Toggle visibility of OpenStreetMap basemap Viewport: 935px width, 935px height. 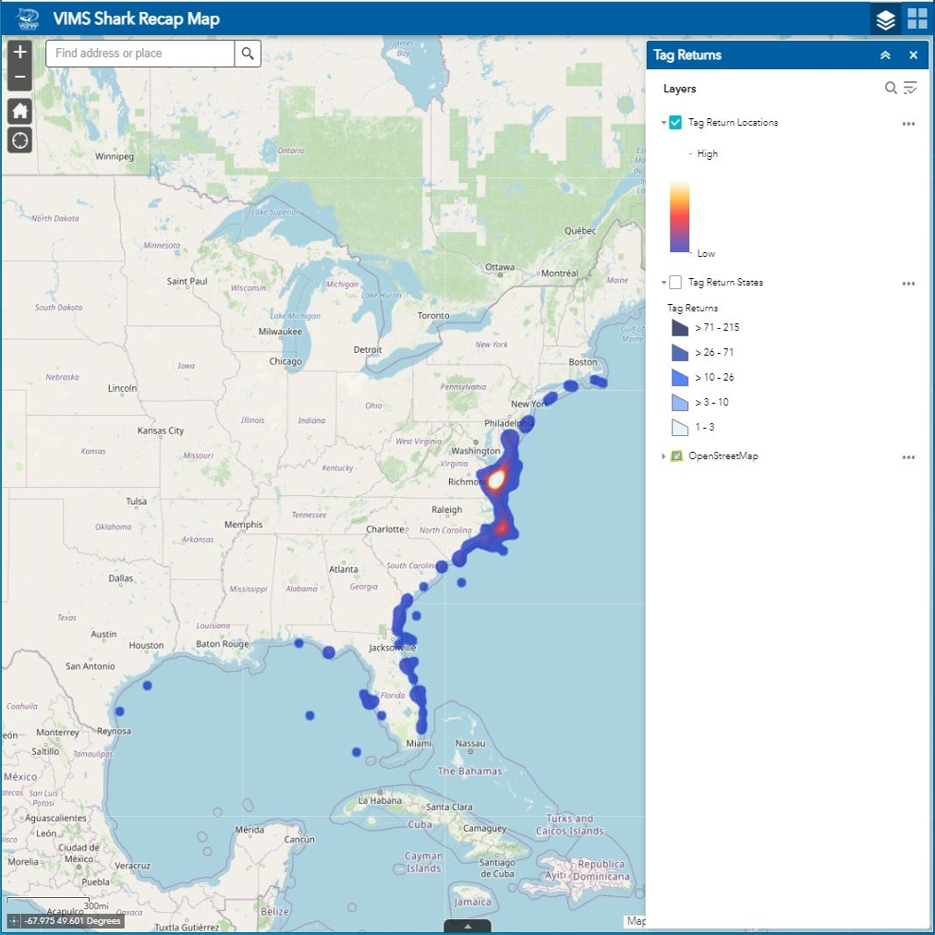point(676,455)
